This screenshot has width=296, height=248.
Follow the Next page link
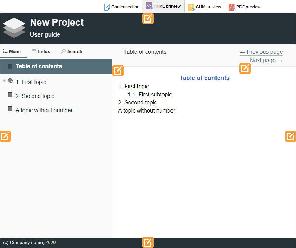click(x=266, y=61)
